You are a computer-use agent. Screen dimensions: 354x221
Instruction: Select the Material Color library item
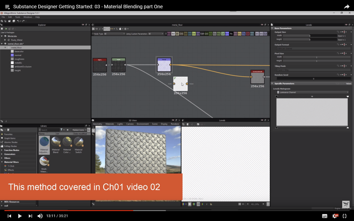[67, 145]
